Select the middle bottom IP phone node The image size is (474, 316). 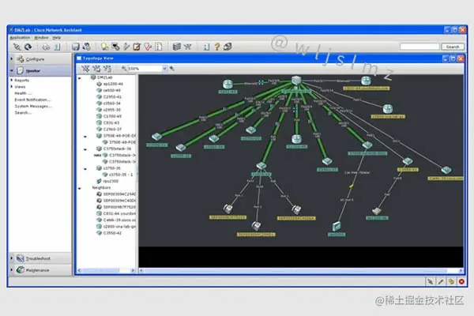pos(256,225)
